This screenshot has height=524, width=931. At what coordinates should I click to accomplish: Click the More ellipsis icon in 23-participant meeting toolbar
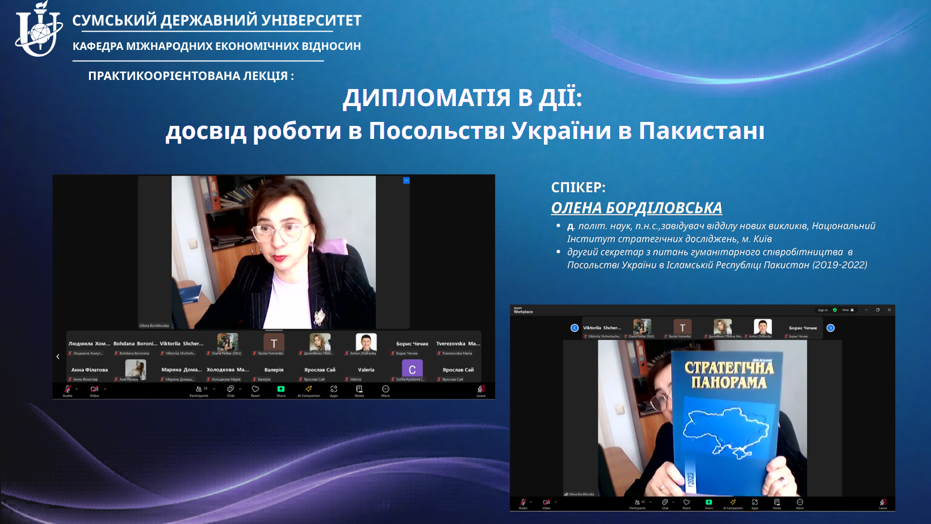click(x=385, y=389)
